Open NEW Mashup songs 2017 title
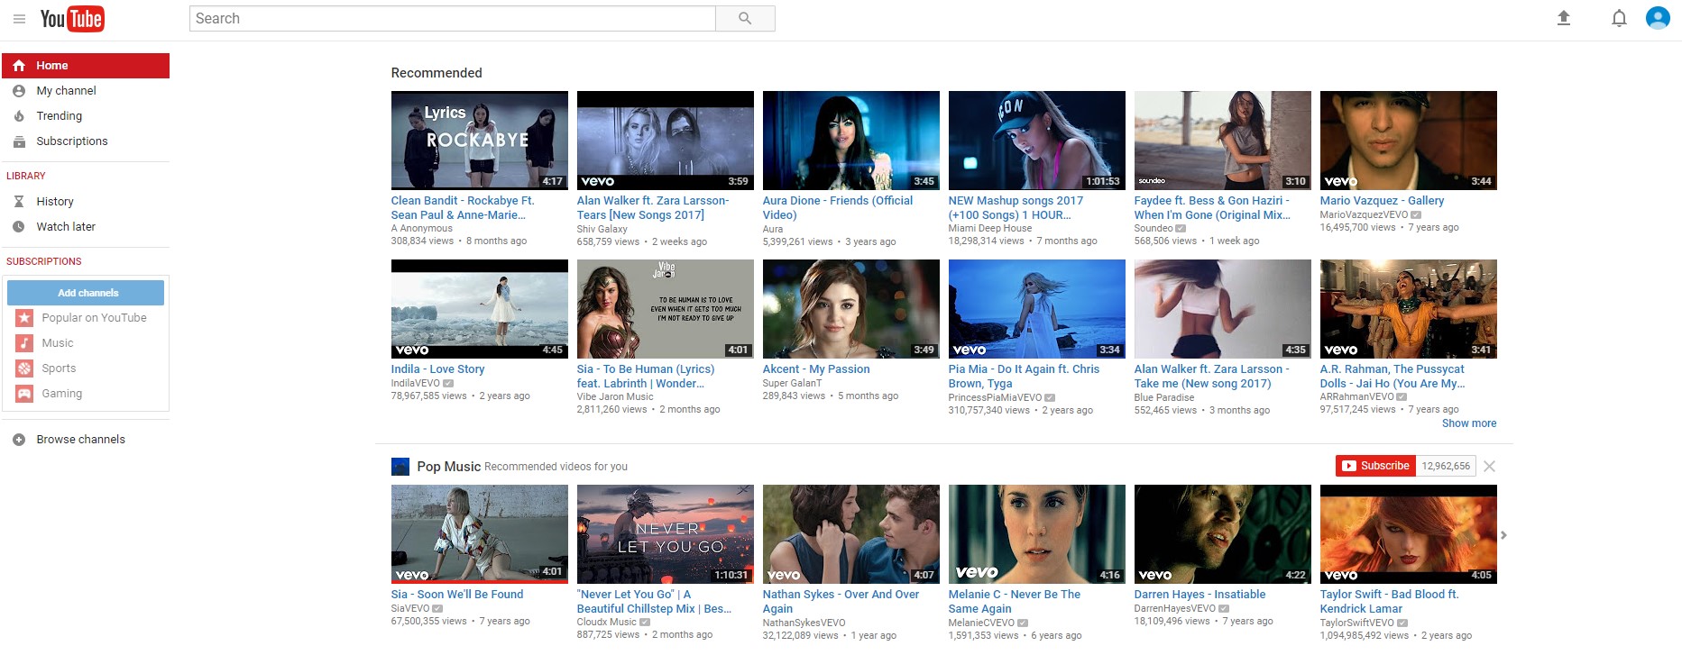The height and width of the screenshot is (655, 1682). (x=1016, y=208)
